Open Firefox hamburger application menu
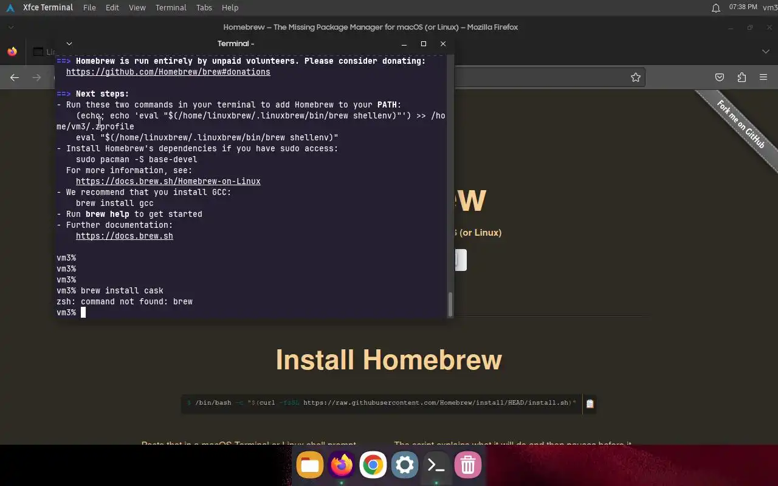 click(763, 77)
